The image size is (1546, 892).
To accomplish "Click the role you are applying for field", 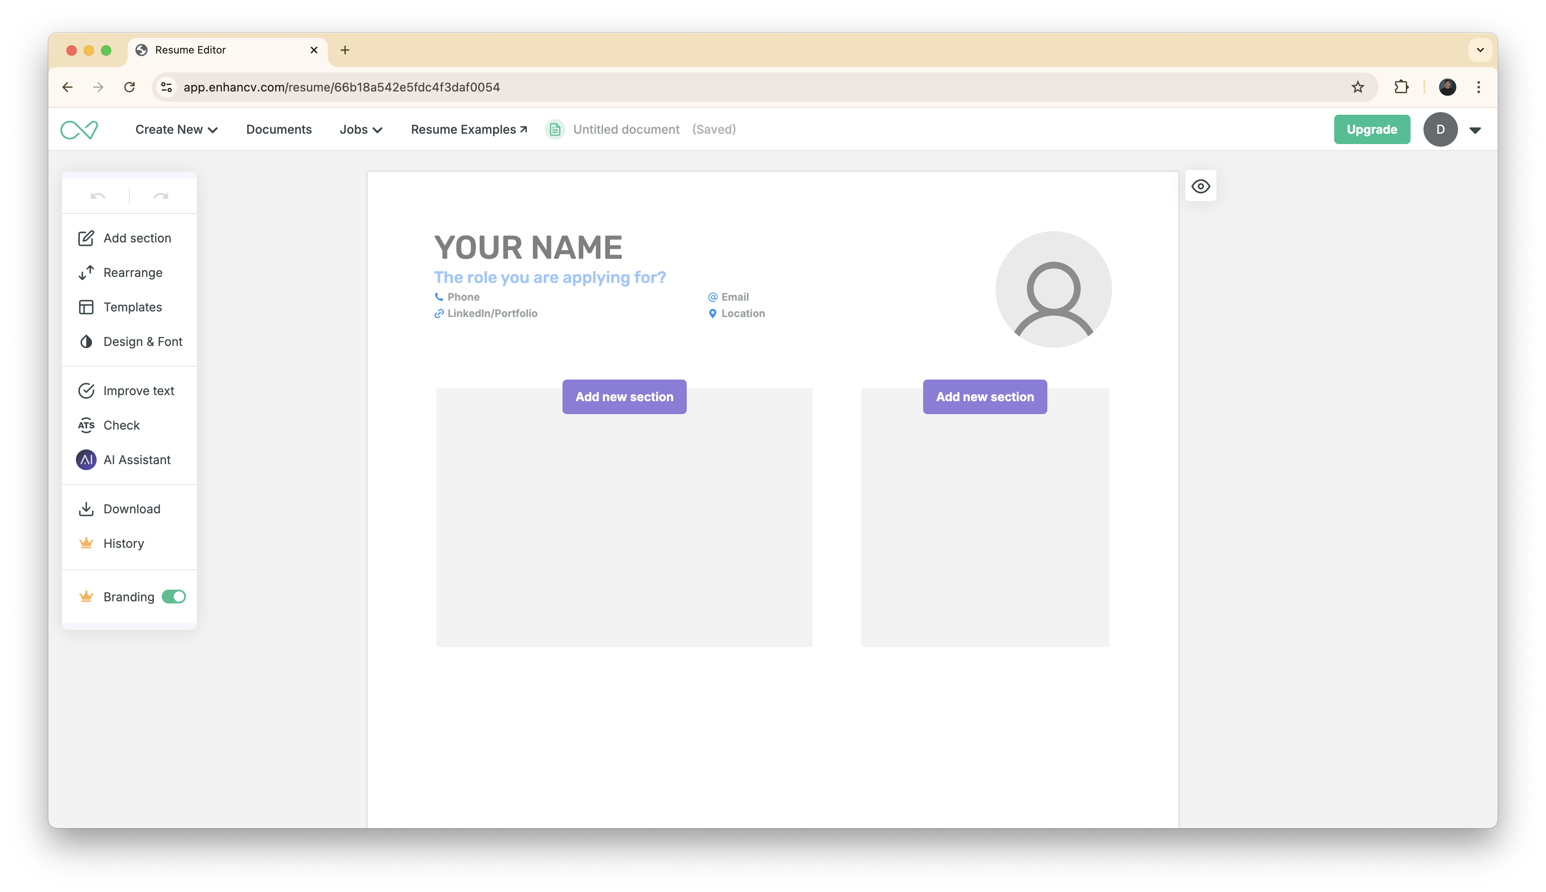I will [550, 277].
